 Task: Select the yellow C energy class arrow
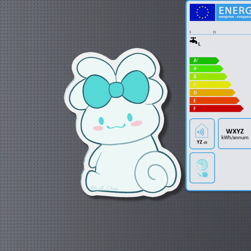click(x=210, y=85)
